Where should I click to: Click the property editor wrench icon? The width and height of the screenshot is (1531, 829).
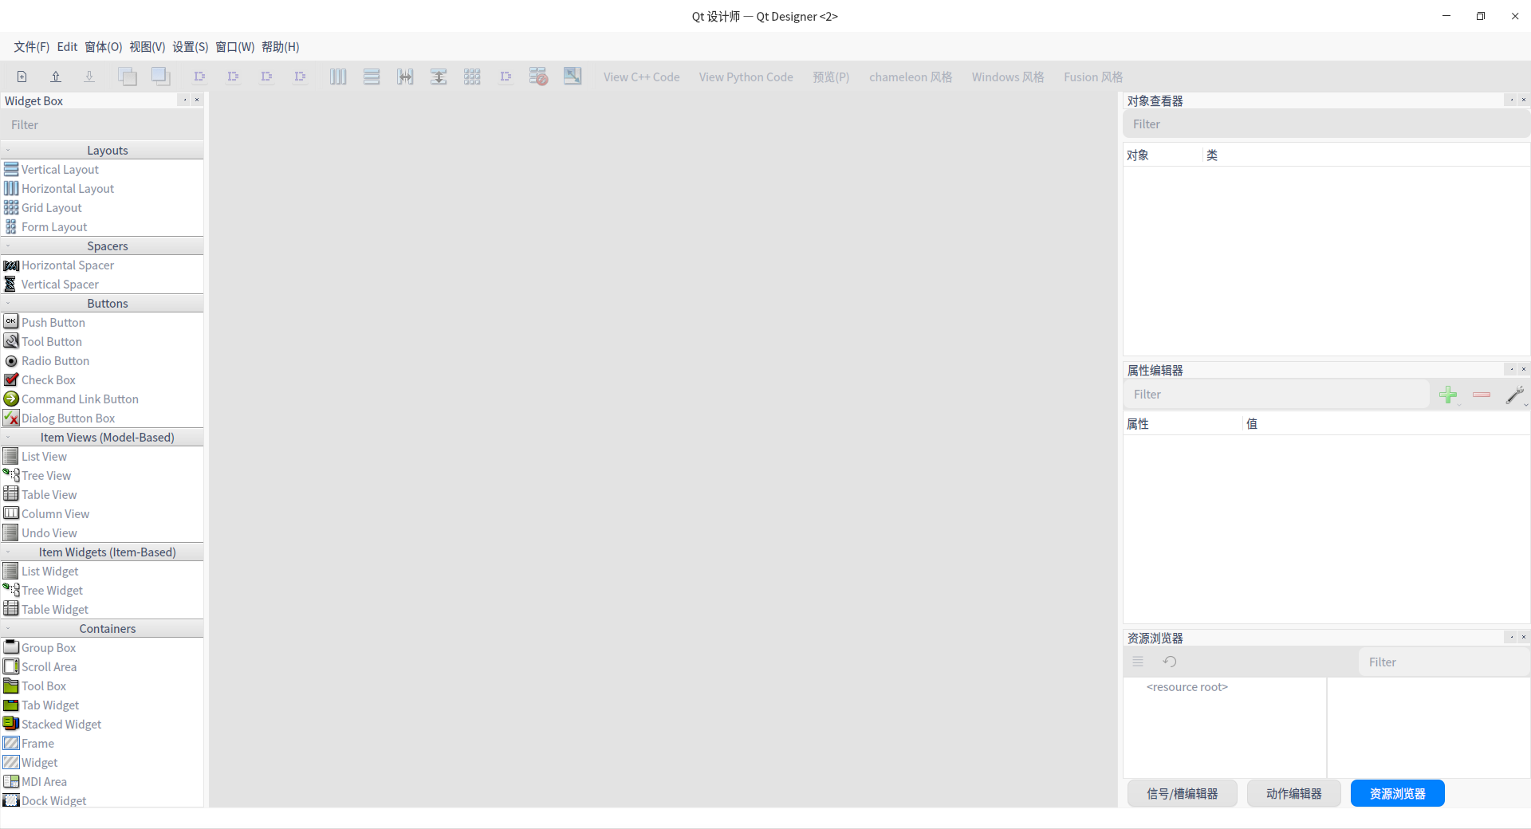tap(1516, 395)
